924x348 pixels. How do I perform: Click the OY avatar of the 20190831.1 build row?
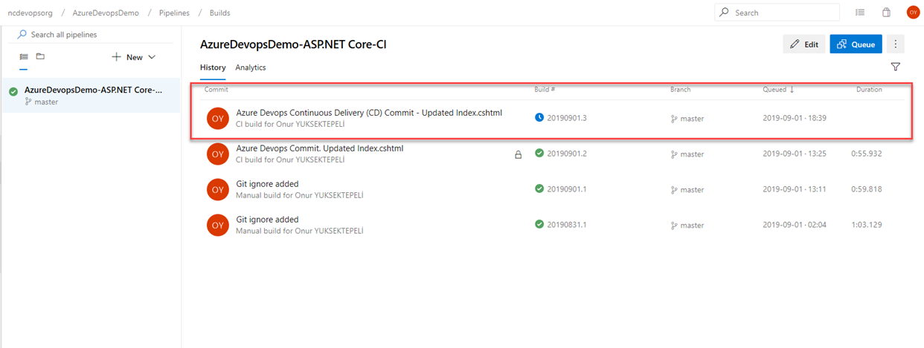click(x=217, y=225)
